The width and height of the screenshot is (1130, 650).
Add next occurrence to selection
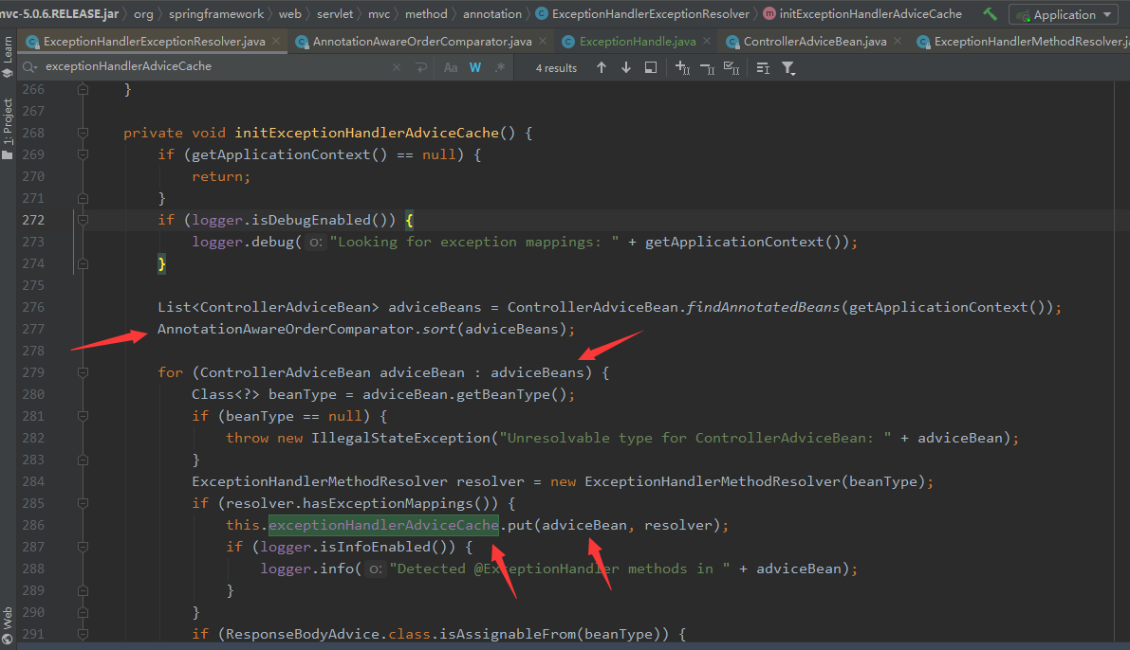(x=681, y=66)
